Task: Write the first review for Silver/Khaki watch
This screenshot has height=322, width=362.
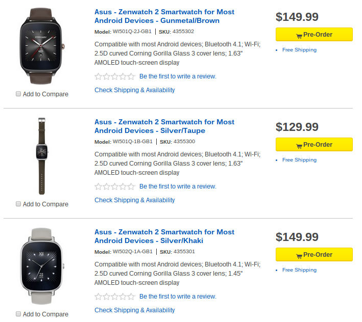Action: (178, 297)
